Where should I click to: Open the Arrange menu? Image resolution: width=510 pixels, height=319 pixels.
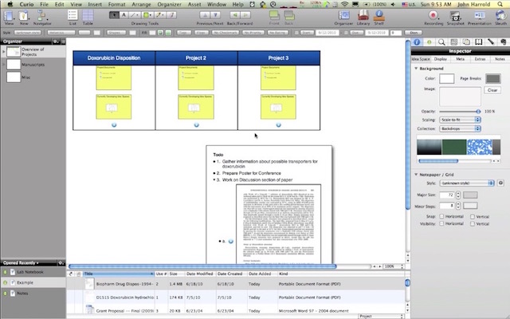(x=141, y=4)
